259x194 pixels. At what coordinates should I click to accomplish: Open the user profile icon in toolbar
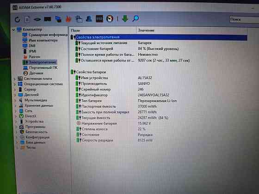pos(89,18)
